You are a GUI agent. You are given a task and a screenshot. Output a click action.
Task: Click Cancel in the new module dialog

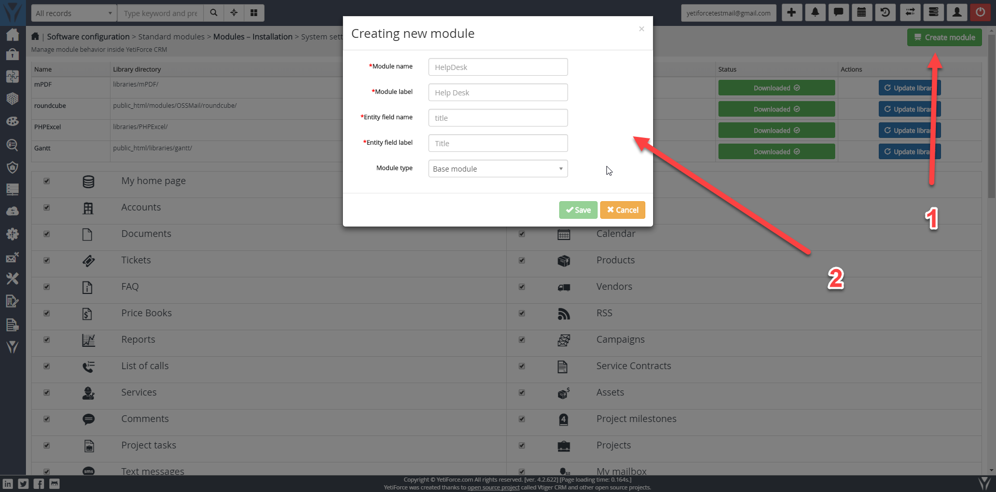click(x=622, y=210)
